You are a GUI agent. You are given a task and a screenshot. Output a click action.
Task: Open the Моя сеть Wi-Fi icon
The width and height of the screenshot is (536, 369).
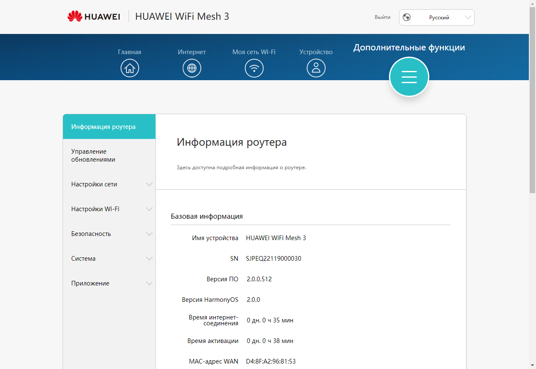point(254,68)
